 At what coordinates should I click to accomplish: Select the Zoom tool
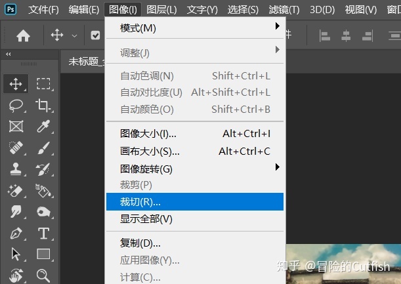[x=43, y=275]
